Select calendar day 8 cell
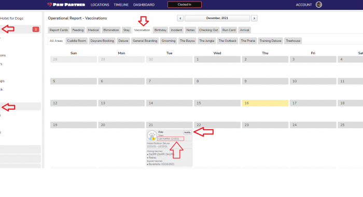This screenshot has height=197, width=363. pyautogui.click(x=217, y=81)
